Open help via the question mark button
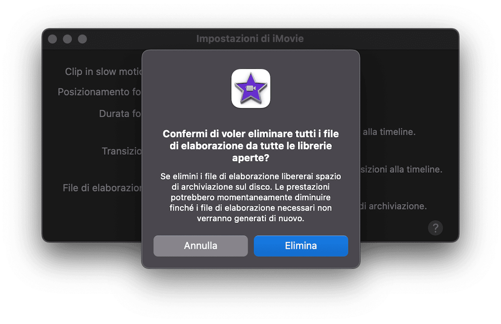This screenshot has height=324, width=501. click(x=435, y=227)
